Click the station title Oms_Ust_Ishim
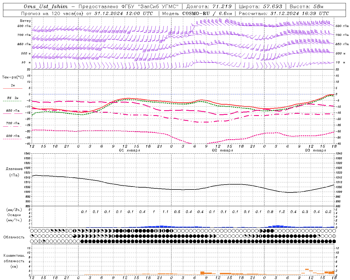This screenshot has width=350, height=280. tap(46, 7)
